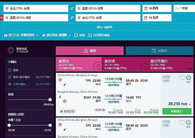Image resolution: width=195 pixels, height=138 pixels.
Task: Show more offers via +超過2個
Action: (x=100, y=110)
